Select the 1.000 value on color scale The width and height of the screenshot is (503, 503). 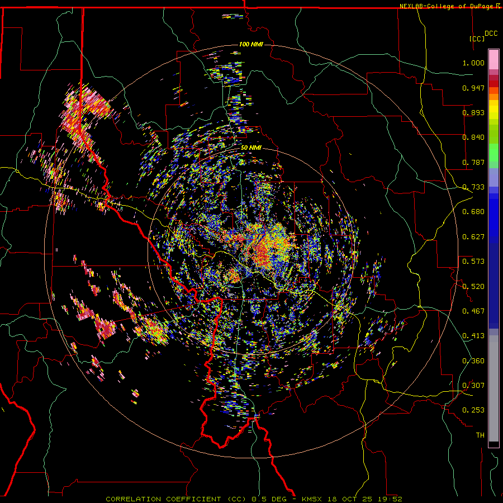click(473, 63)
